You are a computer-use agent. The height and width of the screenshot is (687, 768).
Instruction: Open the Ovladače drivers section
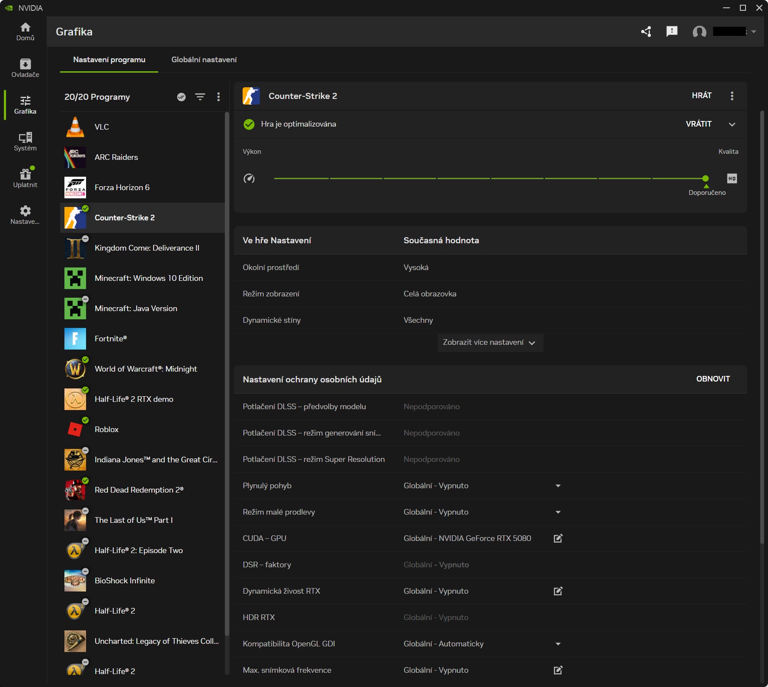(25, 68)
